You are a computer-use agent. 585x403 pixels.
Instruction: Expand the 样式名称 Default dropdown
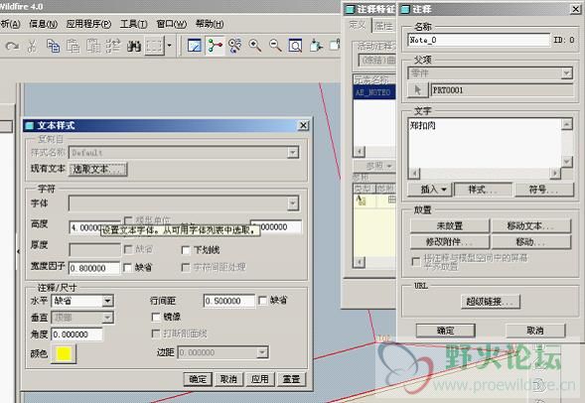[293, 153]
